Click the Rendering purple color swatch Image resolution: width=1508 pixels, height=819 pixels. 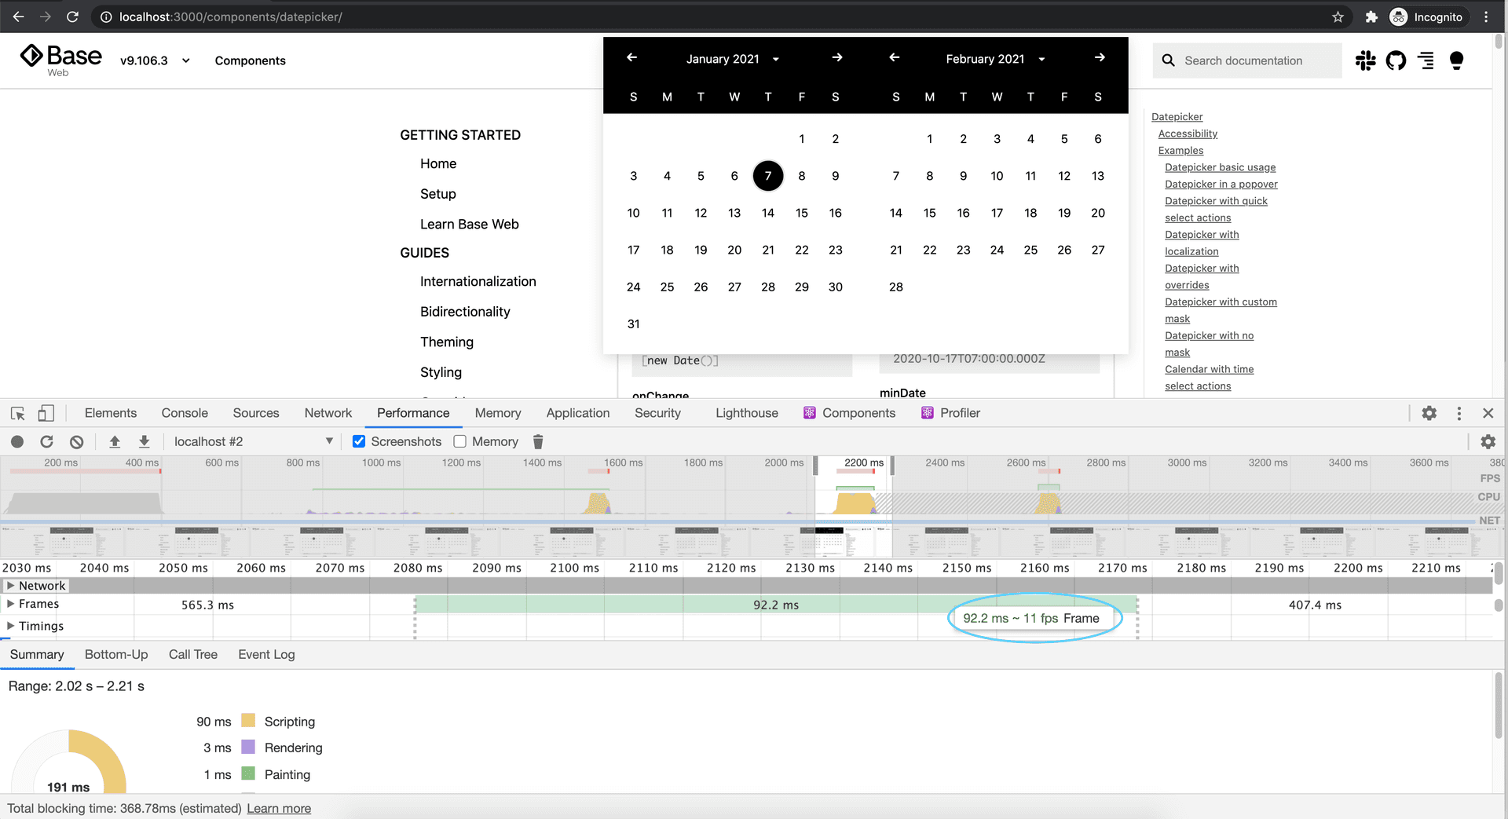[x=248, y=747]
